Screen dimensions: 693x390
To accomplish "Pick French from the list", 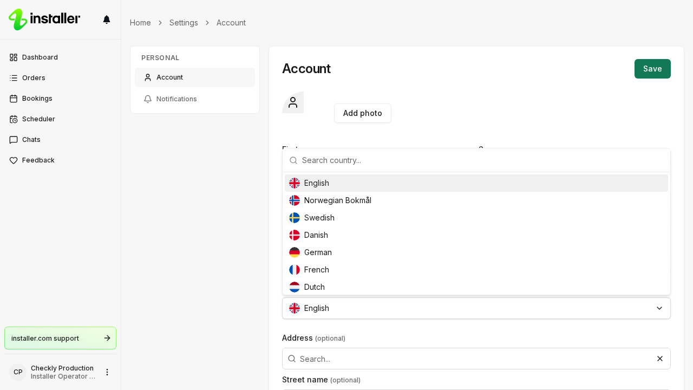I will pyautogui.click(x=476, y=270).
